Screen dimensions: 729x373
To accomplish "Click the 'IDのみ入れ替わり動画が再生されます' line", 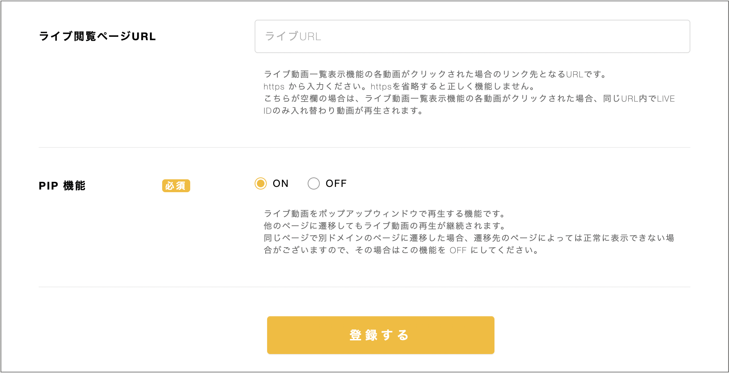I will pyautogui.click(x=343, y=111).
